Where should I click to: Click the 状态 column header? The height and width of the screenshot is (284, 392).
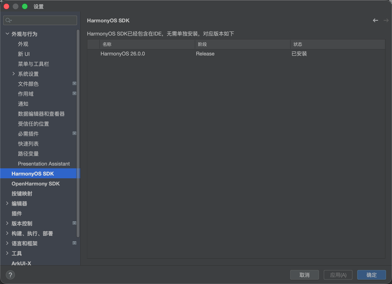(338, 44)
